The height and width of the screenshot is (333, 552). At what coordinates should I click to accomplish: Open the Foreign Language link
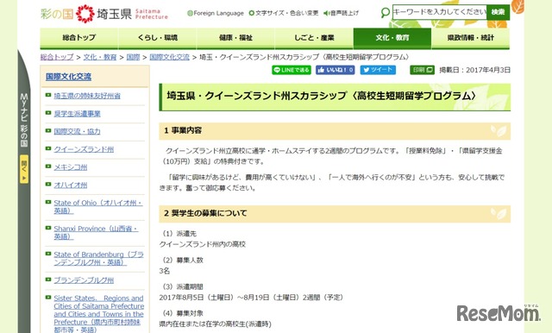[216, 13]
